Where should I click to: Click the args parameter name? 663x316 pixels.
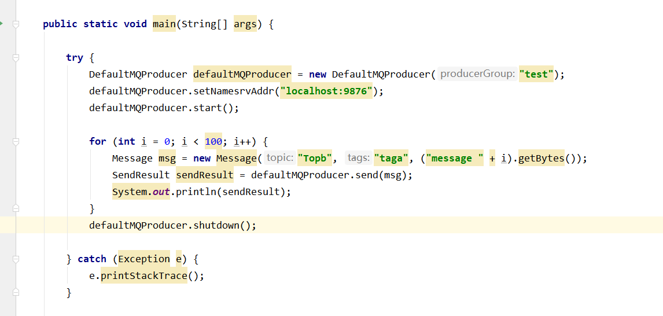click(245, 24)
